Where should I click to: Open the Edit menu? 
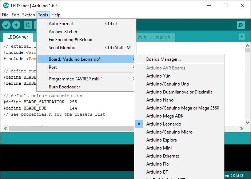pyautogui.click(x=15, y=15)
